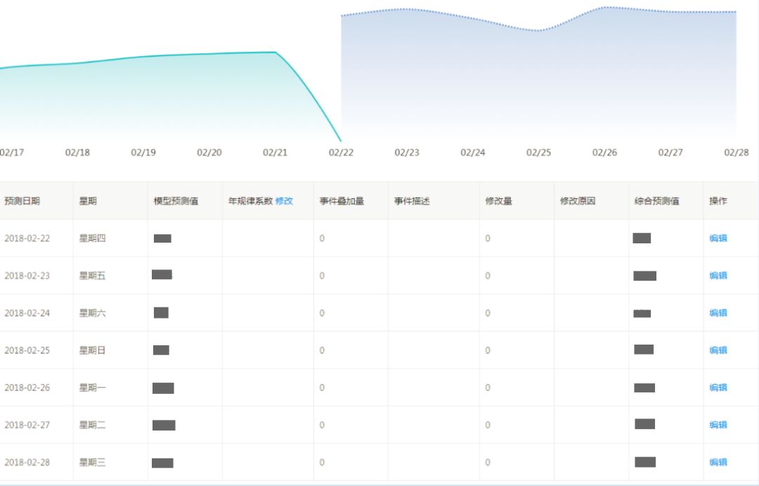Select the 2018-02-25 date cell

tap(27, 350)
